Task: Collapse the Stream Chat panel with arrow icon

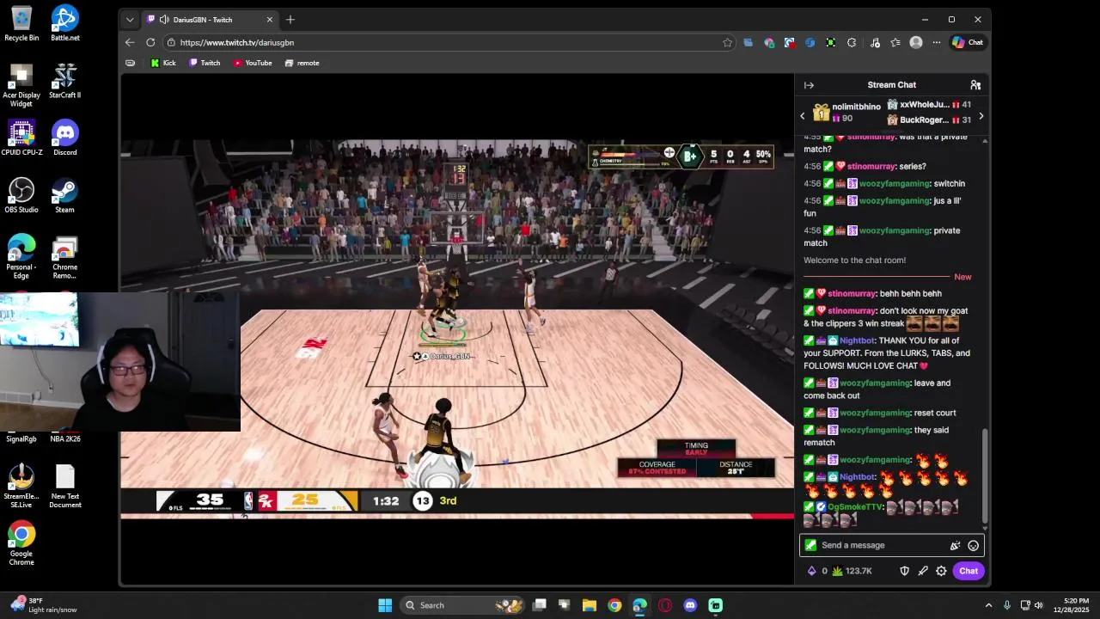Action: click(809, 85)
